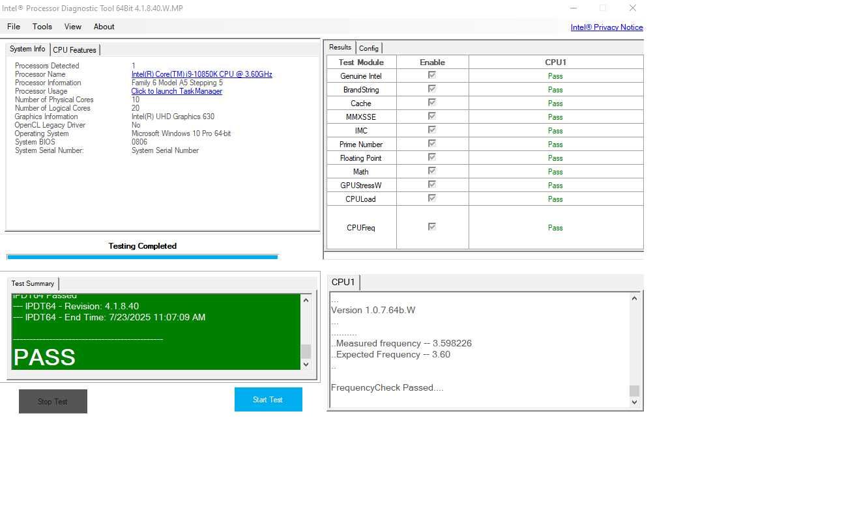Select the Cache test module cell
The width and height of the screenshot is (842, 515).
[x=361, y=104]
